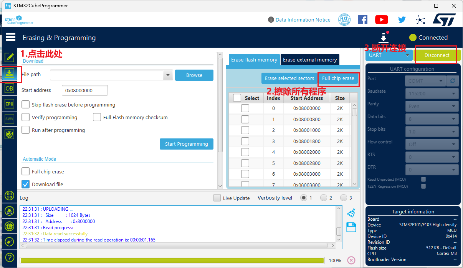Open the Facebook icon link

[362, 20]
